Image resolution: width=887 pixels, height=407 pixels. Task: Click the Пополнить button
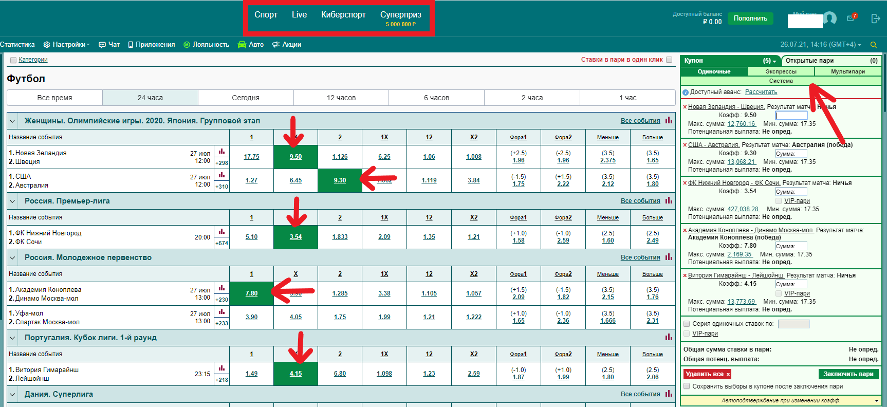750,18
